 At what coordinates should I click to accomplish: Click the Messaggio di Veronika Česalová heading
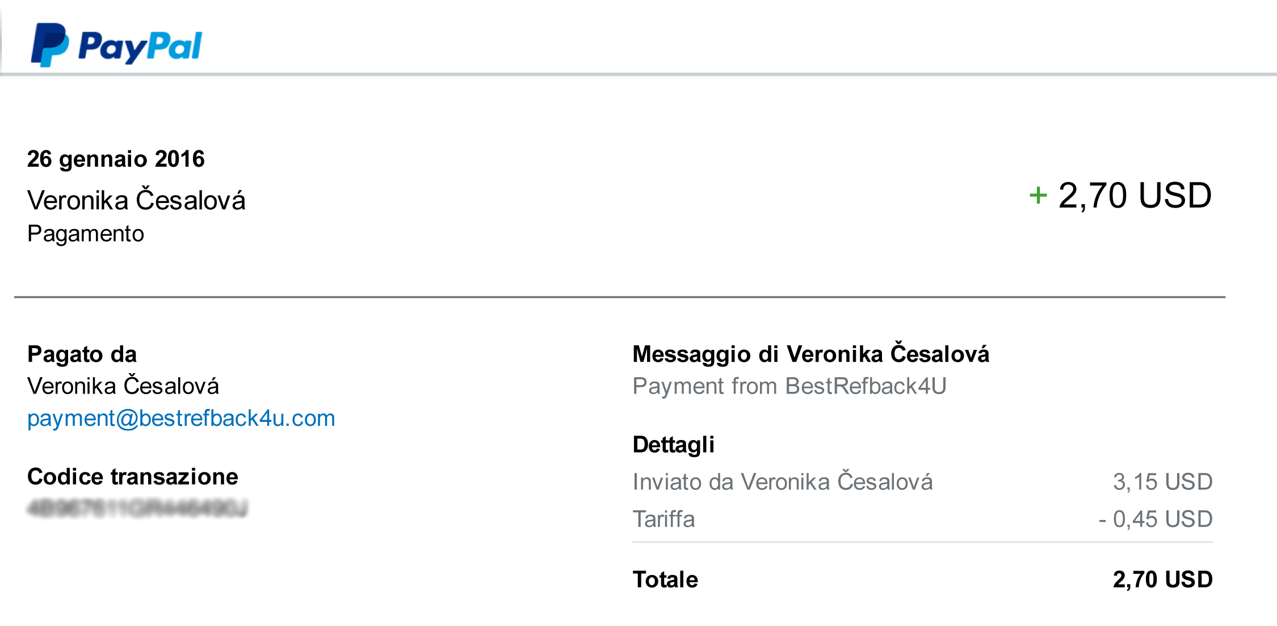click(x=811, y=354)
